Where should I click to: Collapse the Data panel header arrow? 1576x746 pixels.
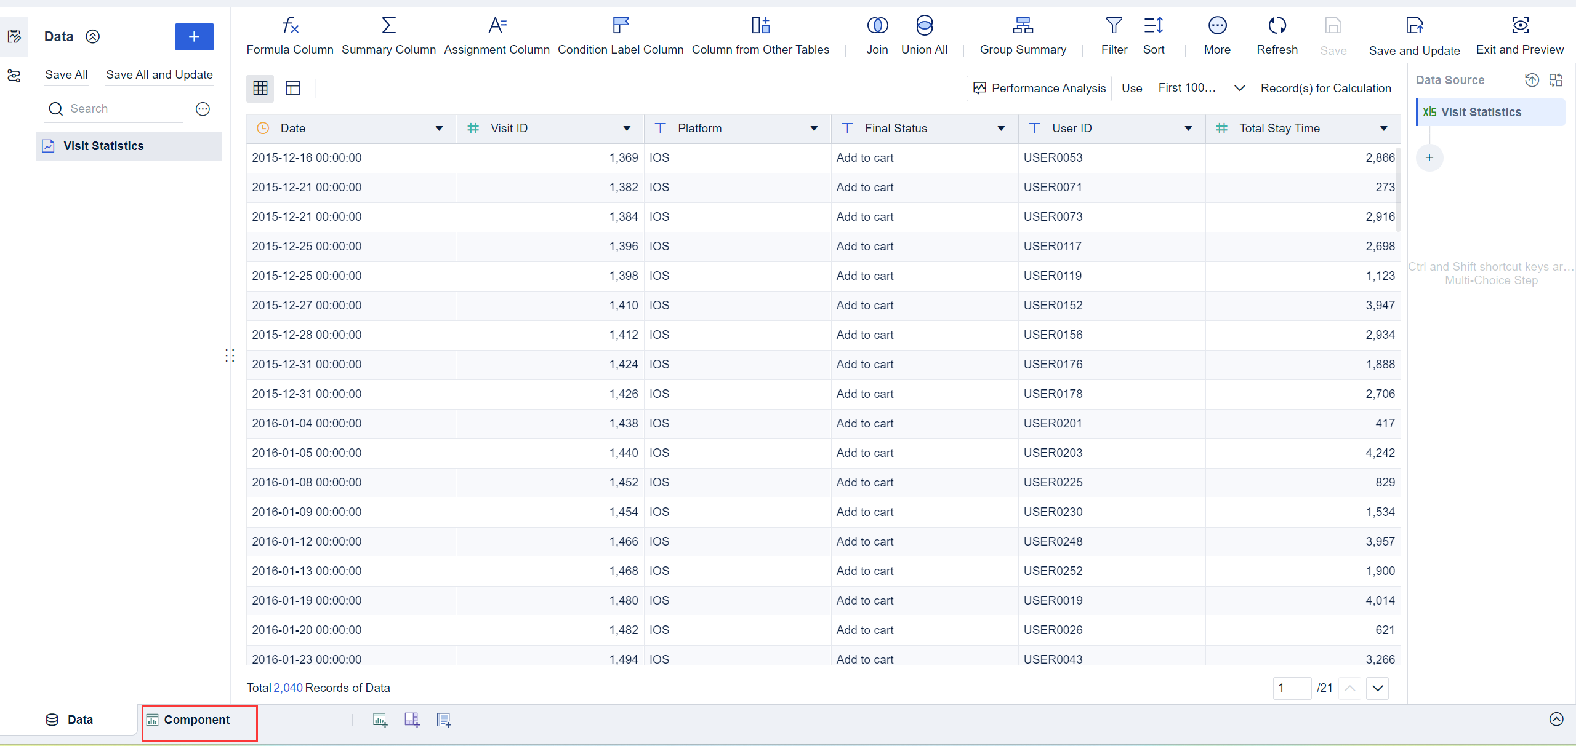[x=93, y=37]
